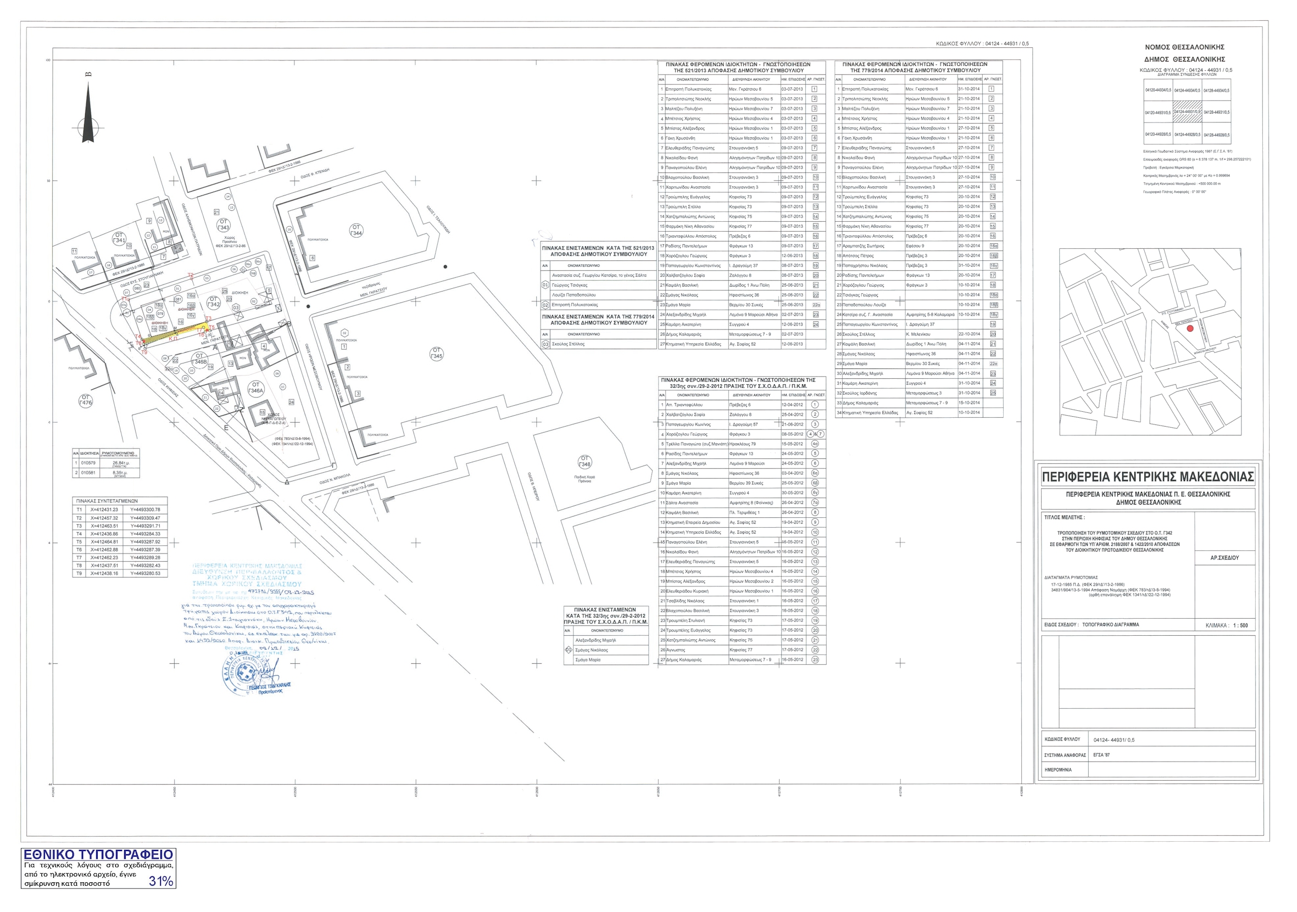Click the OT Γ345 block circle label
Screen dimensions: 1297x912
436,354
